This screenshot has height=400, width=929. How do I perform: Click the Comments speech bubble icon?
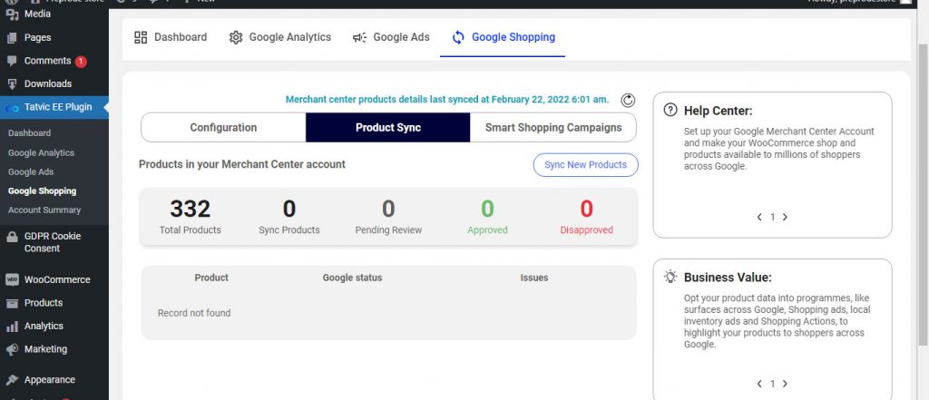click(12, 61)
